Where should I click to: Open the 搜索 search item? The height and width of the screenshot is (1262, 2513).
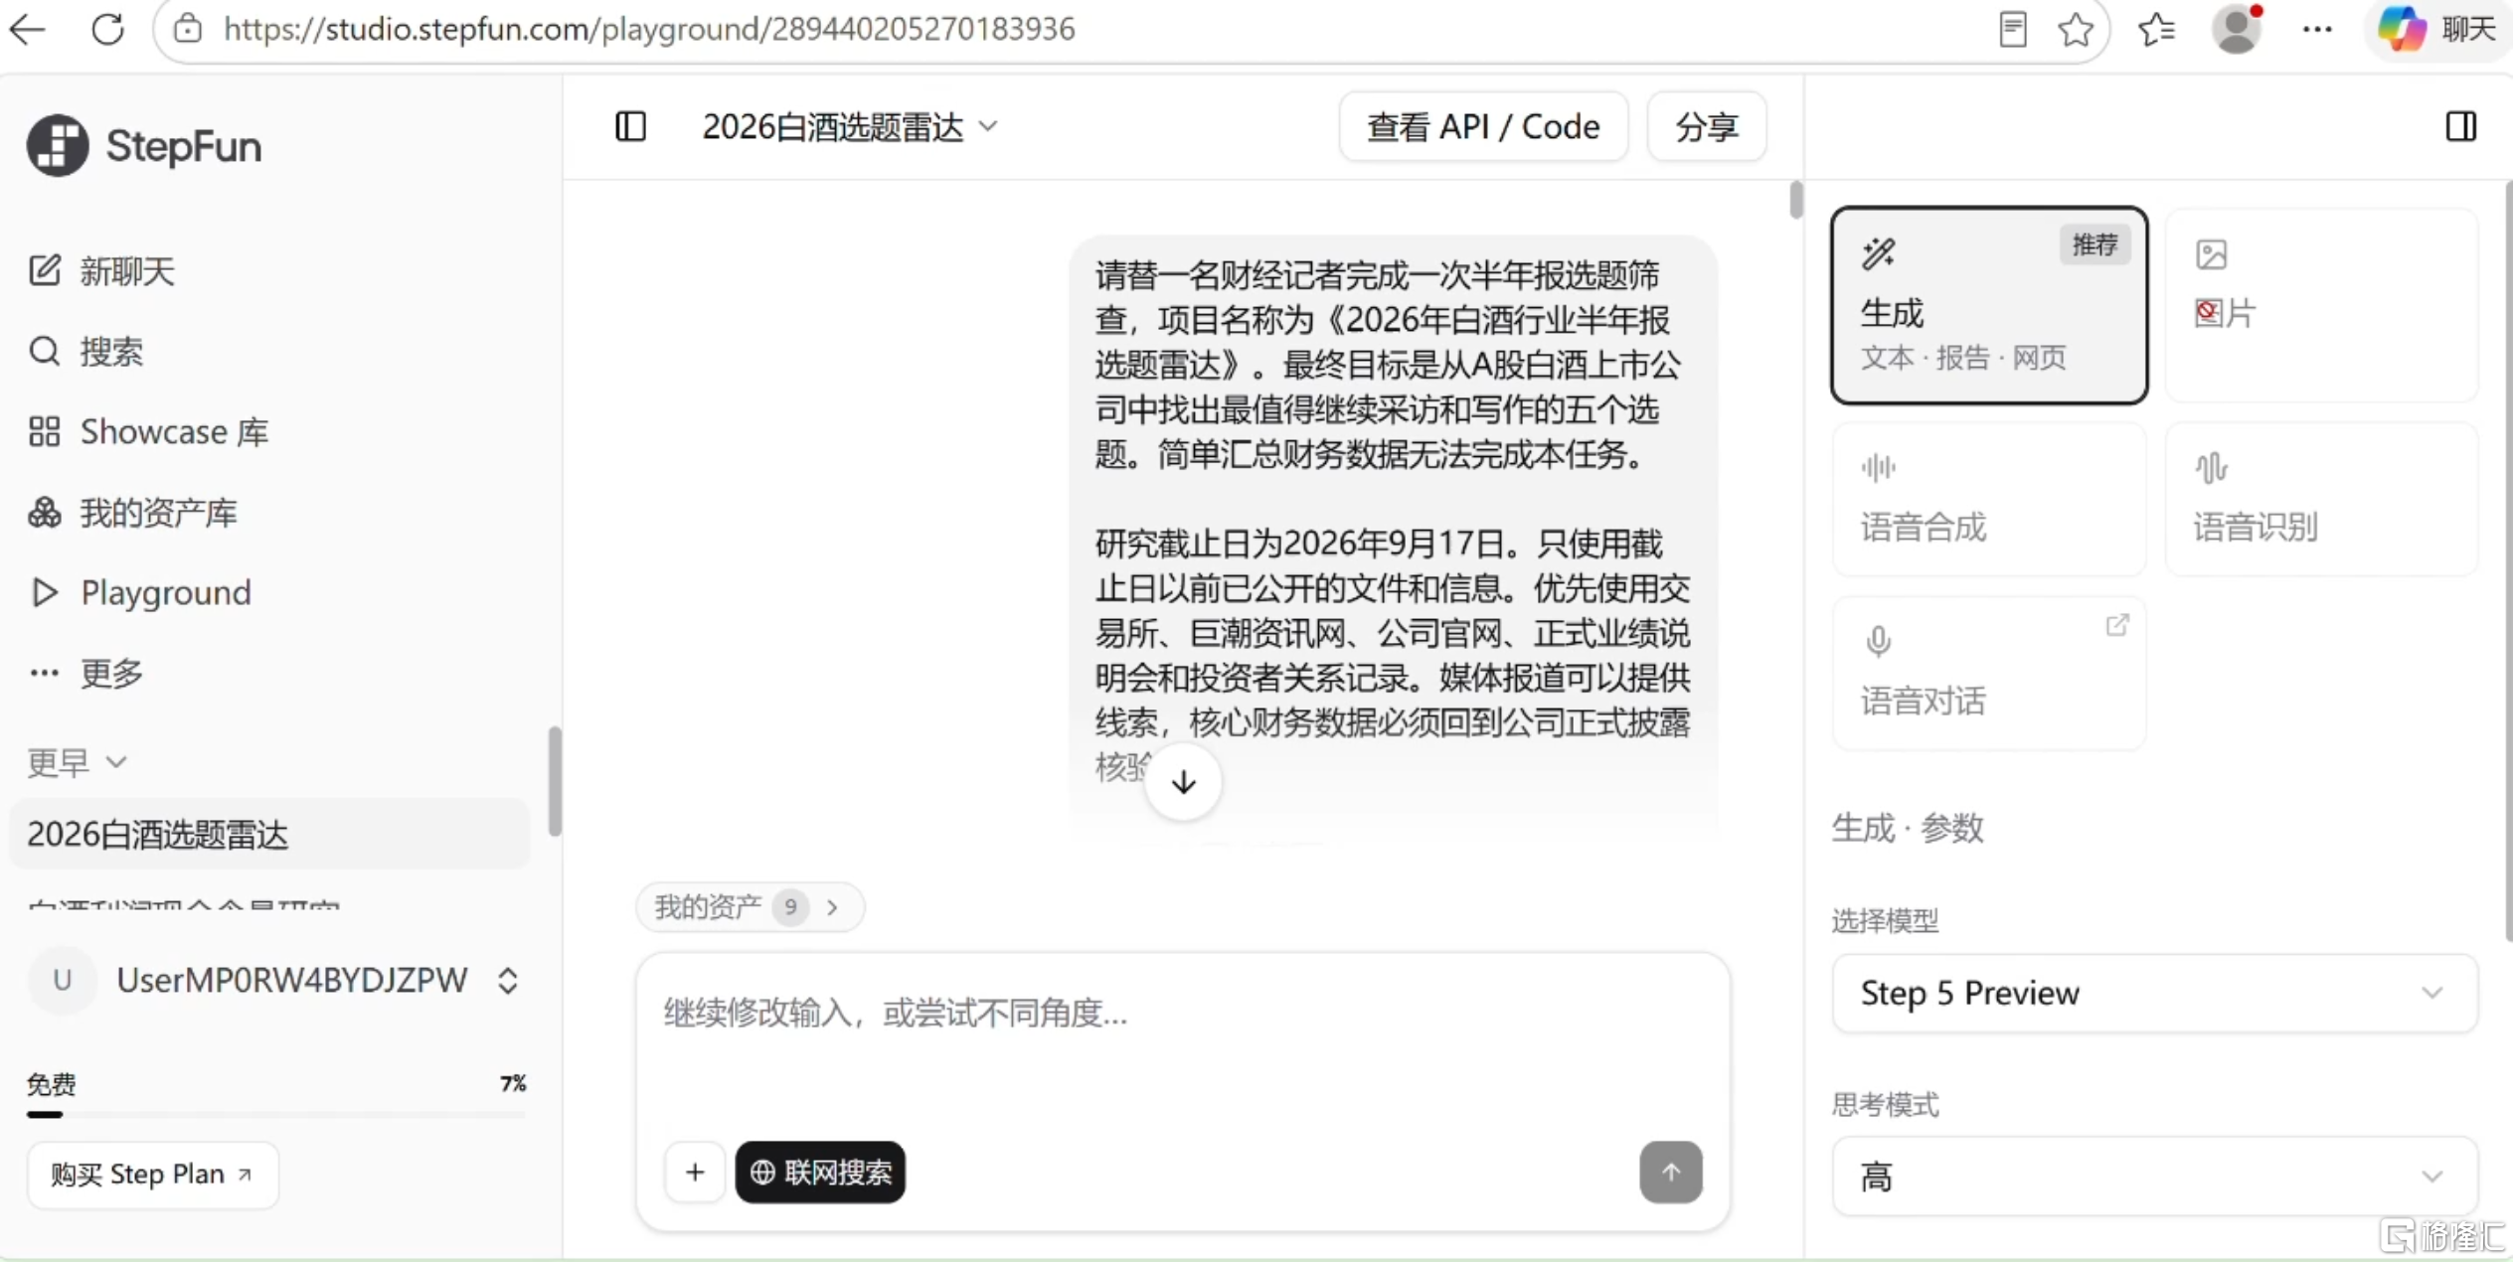[x=85, y=351]
